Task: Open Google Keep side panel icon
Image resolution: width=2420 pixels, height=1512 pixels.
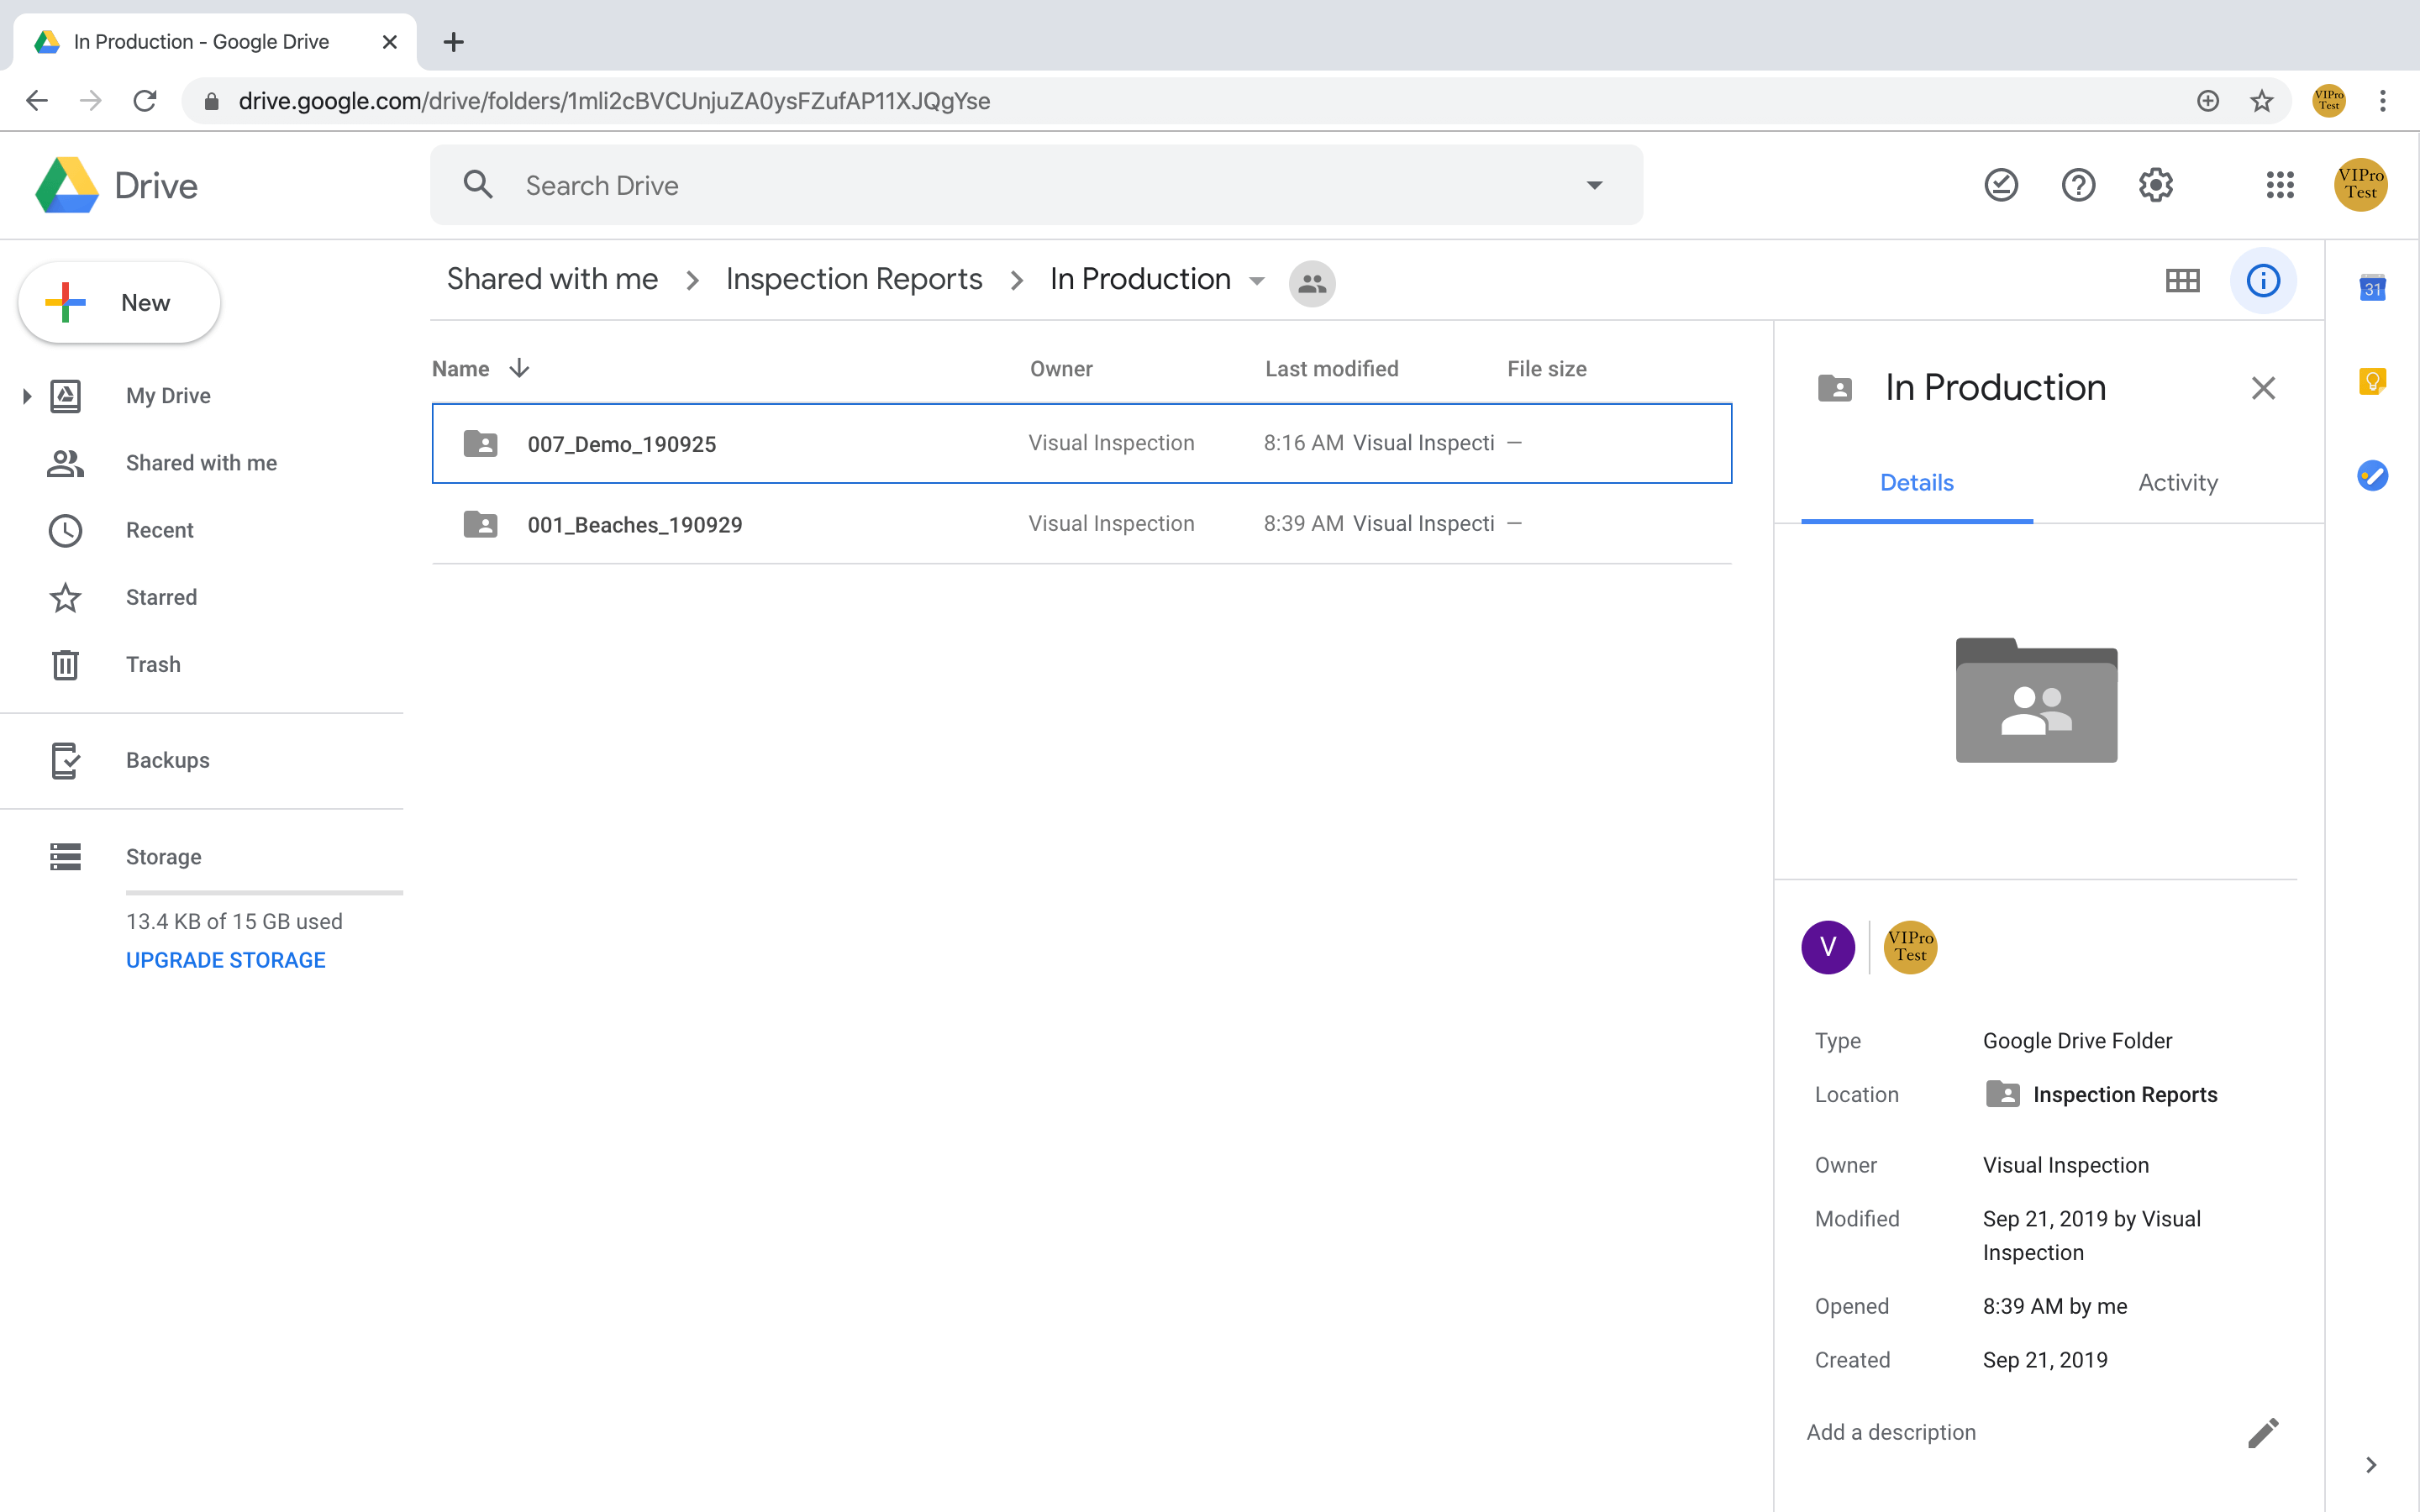Action: pos(2372,381)
